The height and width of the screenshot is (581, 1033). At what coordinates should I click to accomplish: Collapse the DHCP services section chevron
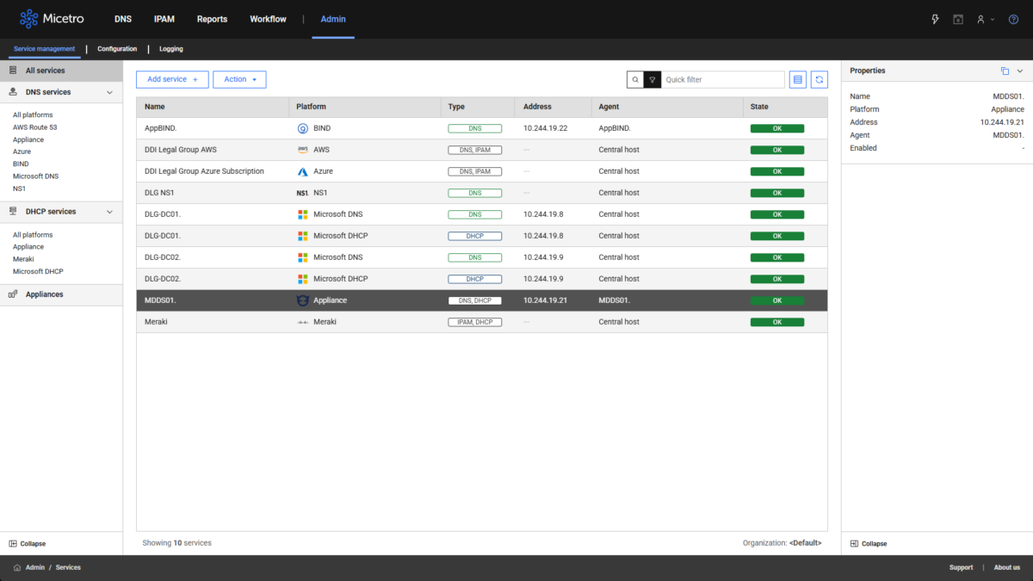coord(109,212)
